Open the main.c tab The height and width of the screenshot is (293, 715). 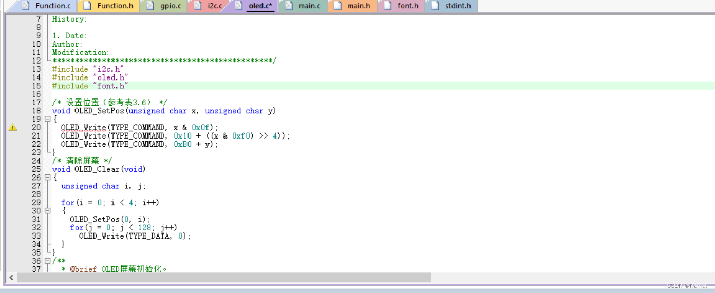pos(303,6)
